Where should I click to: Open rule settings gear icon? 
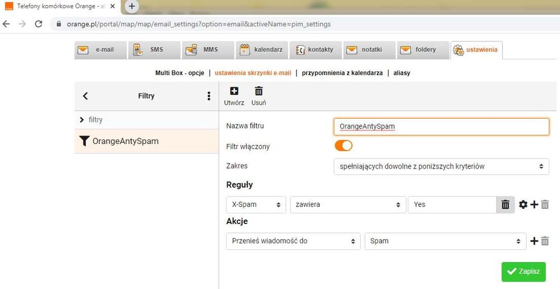[x=523, y=204]
